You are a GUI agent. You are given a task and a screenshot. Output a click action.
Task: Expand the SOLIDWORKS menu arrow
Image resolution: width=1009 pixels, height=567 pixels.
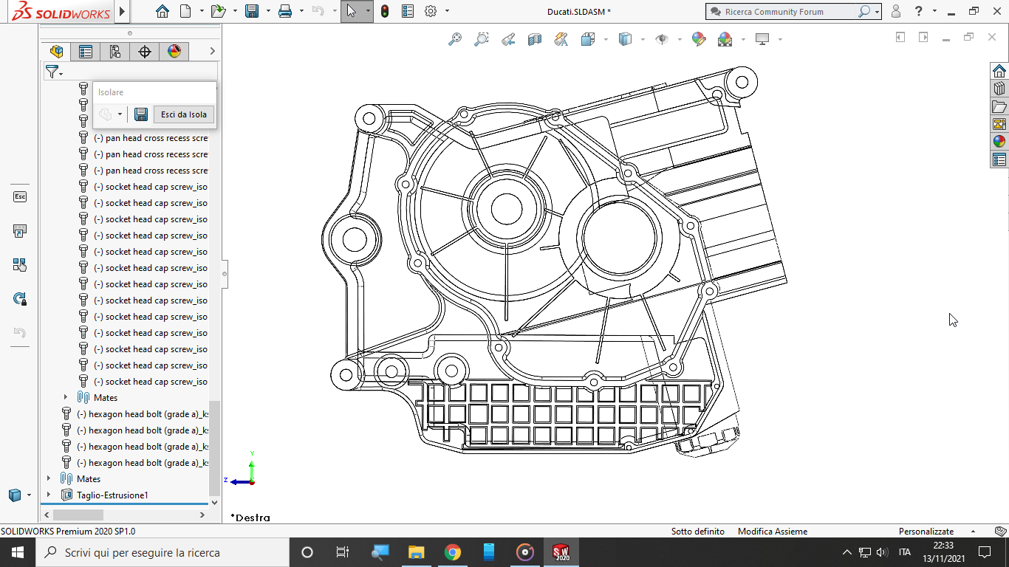tap(123, 11)
